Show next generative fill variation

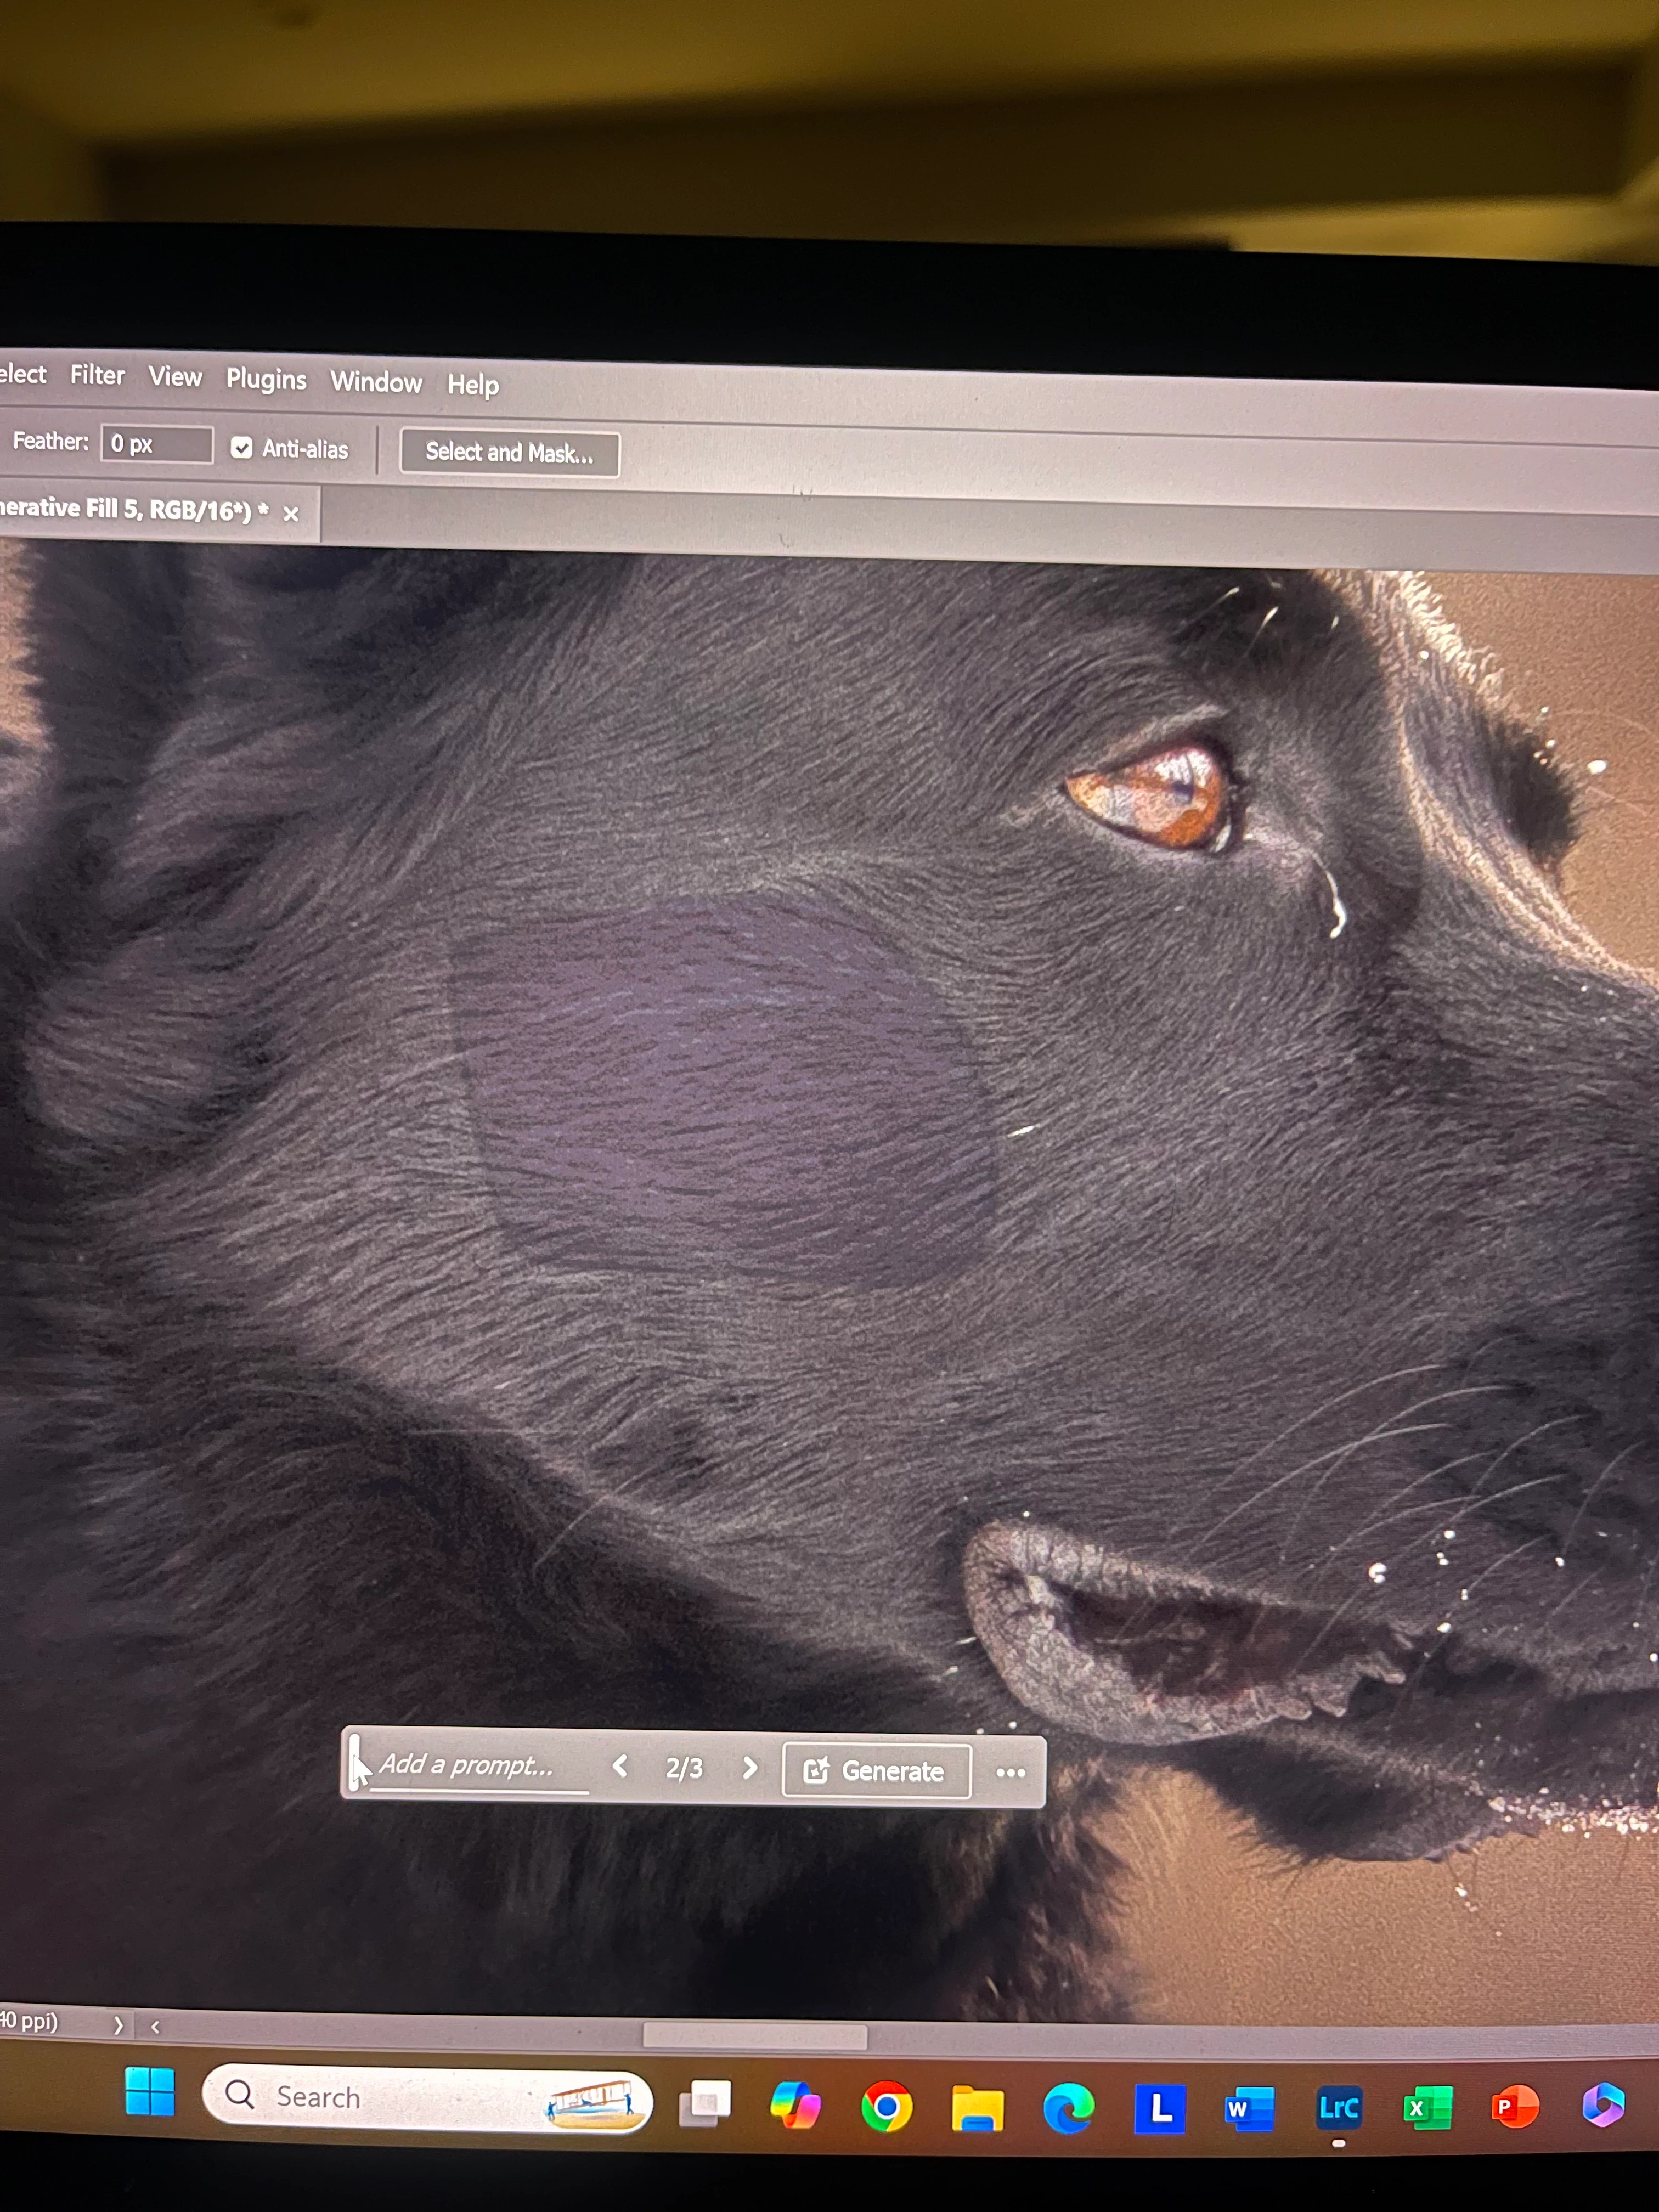pos(750,1768)
